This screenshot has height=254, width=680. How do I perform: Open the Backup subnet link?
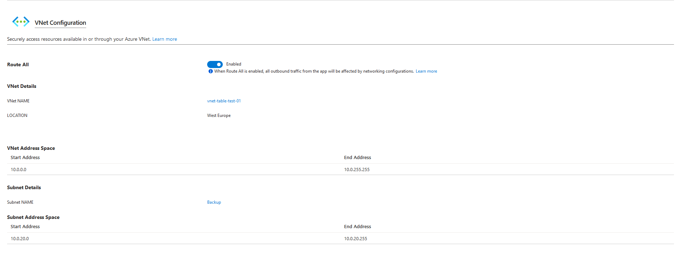tap(214, 202)
